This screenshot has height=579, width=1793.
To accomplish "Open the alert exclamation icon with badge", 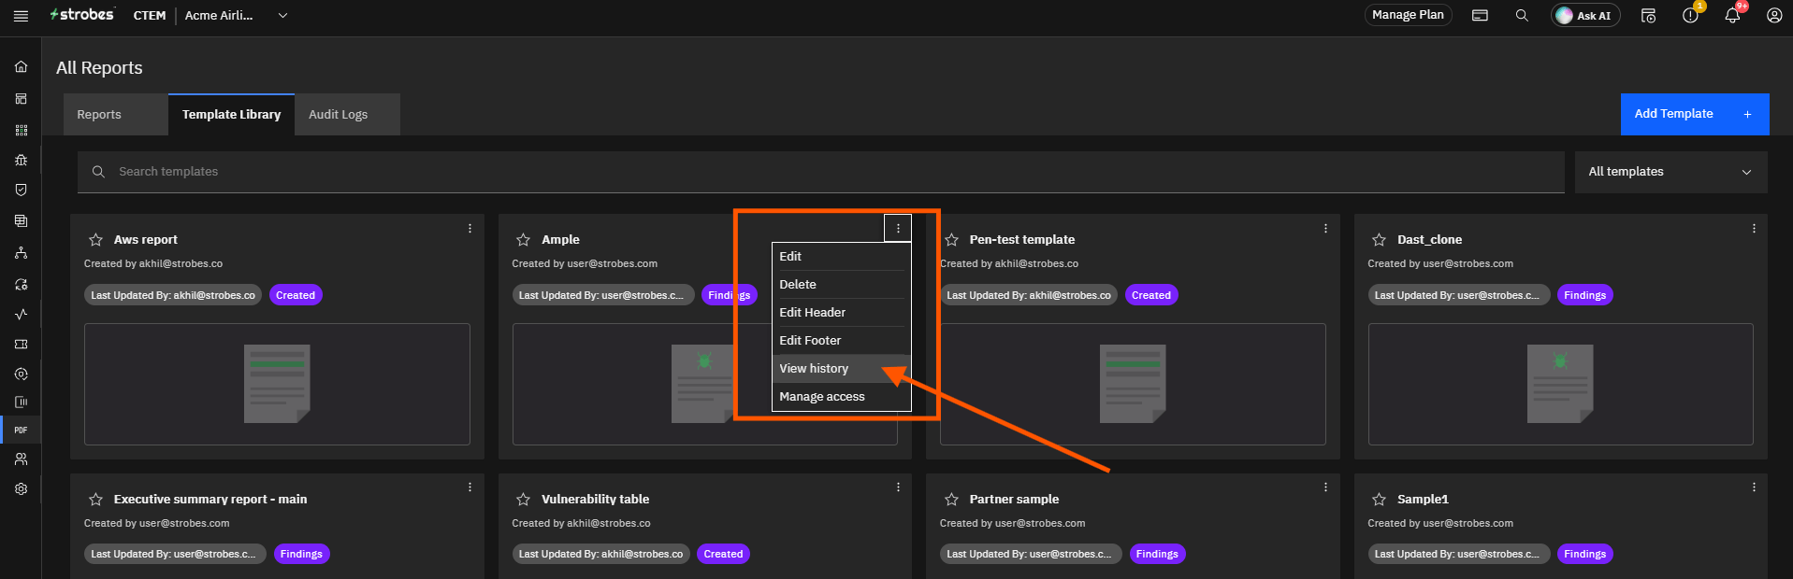I will [1691, 15].
